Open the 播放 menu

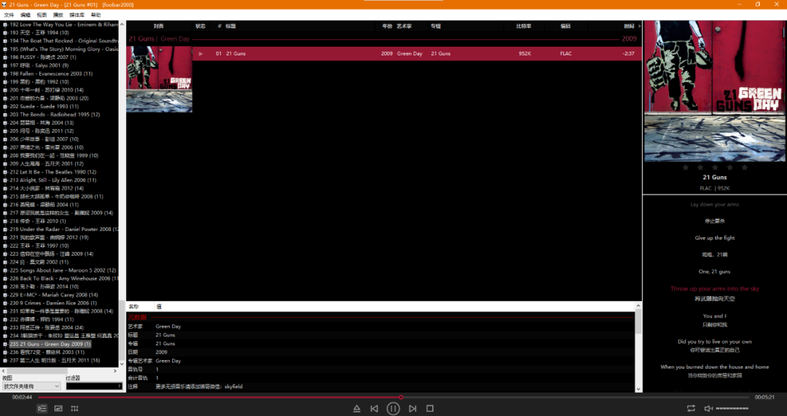click(x=58, y=15)
